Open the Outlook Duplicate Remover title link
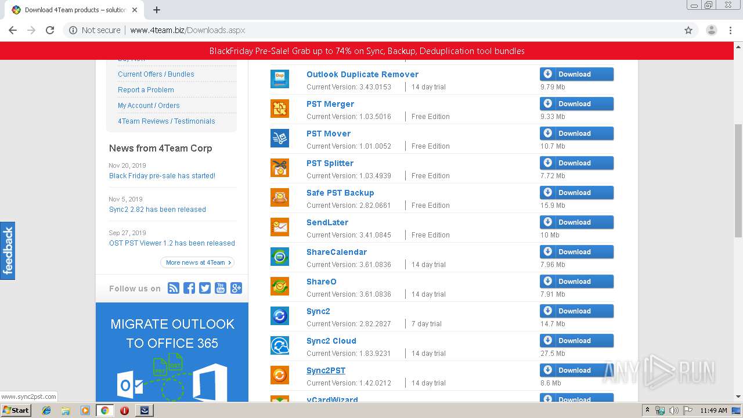Viewport: 743px width, 418px height. (362, 74)
